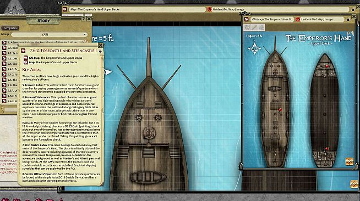This screenshot has height=201, width=360.
Task: Open the Group (All) dropdown
Action: (x=50, y=35)
